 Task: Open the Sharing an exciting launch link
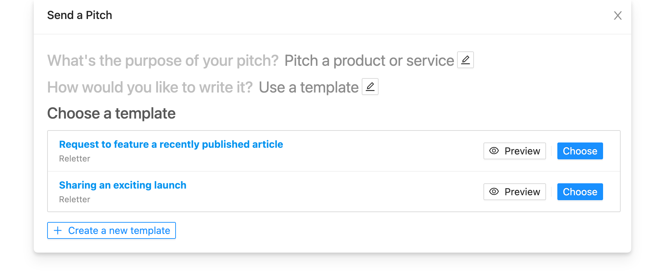pos(122,185)
